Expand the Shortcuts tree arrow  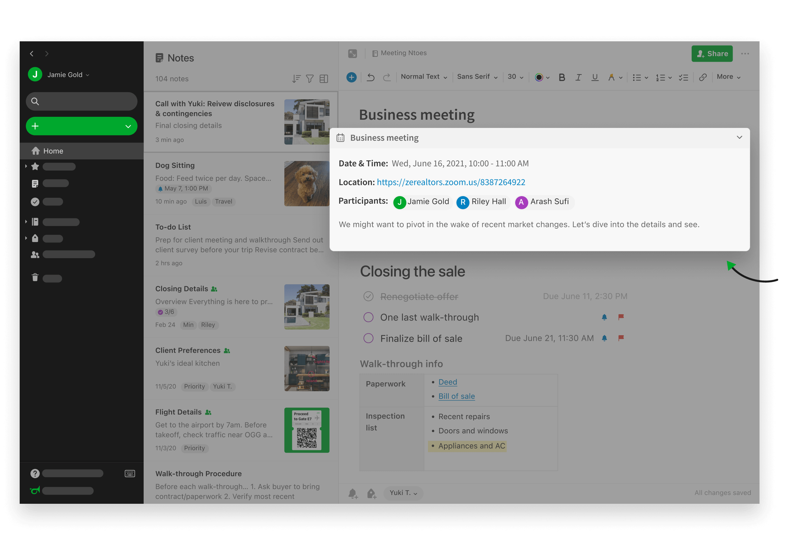(26, 166)
